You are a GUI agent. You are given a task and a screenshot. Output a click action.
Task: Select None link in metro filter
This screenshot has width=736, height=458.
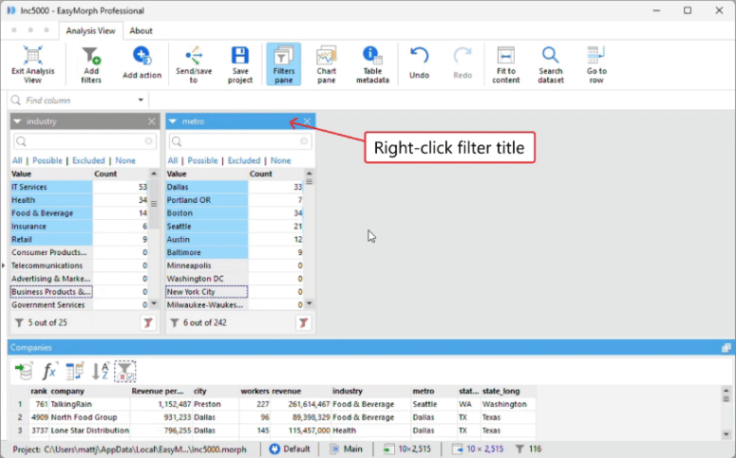point(280,160)
